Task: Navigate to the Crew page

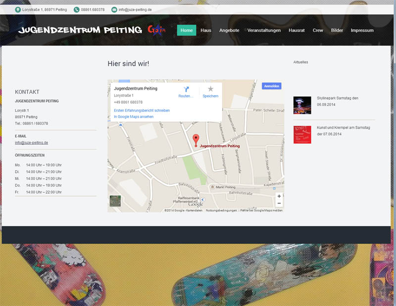Action: [x=318, y=30]
